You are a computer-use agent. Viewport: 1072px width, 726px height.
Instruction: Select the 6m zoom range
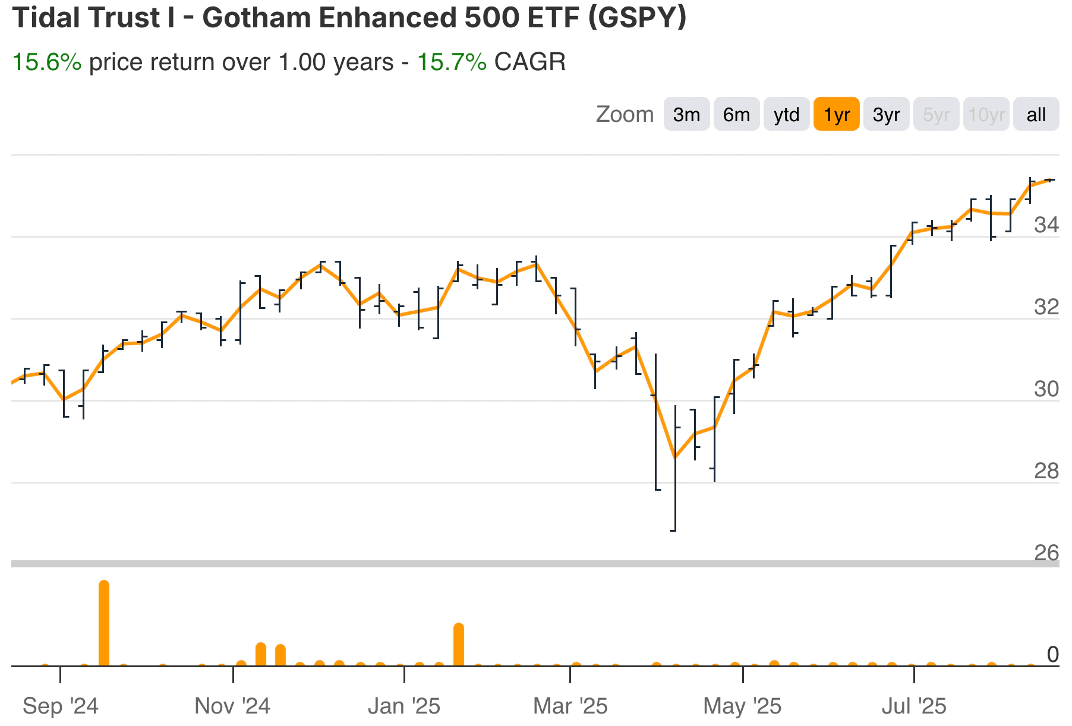coord(736,115)
